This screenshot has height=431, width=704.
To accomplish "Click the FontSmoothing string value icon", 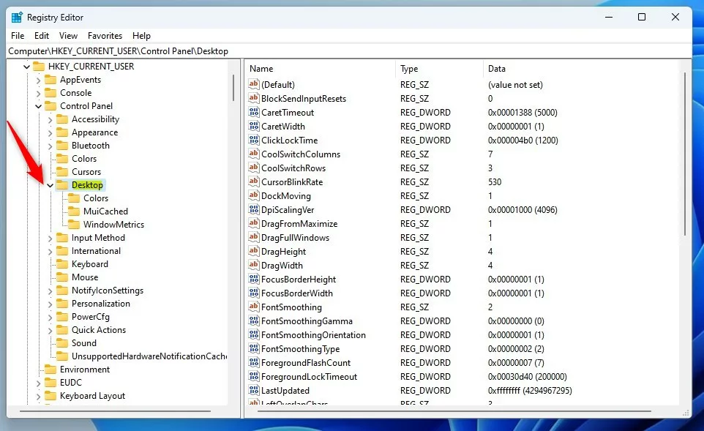I will pos(254,307).
